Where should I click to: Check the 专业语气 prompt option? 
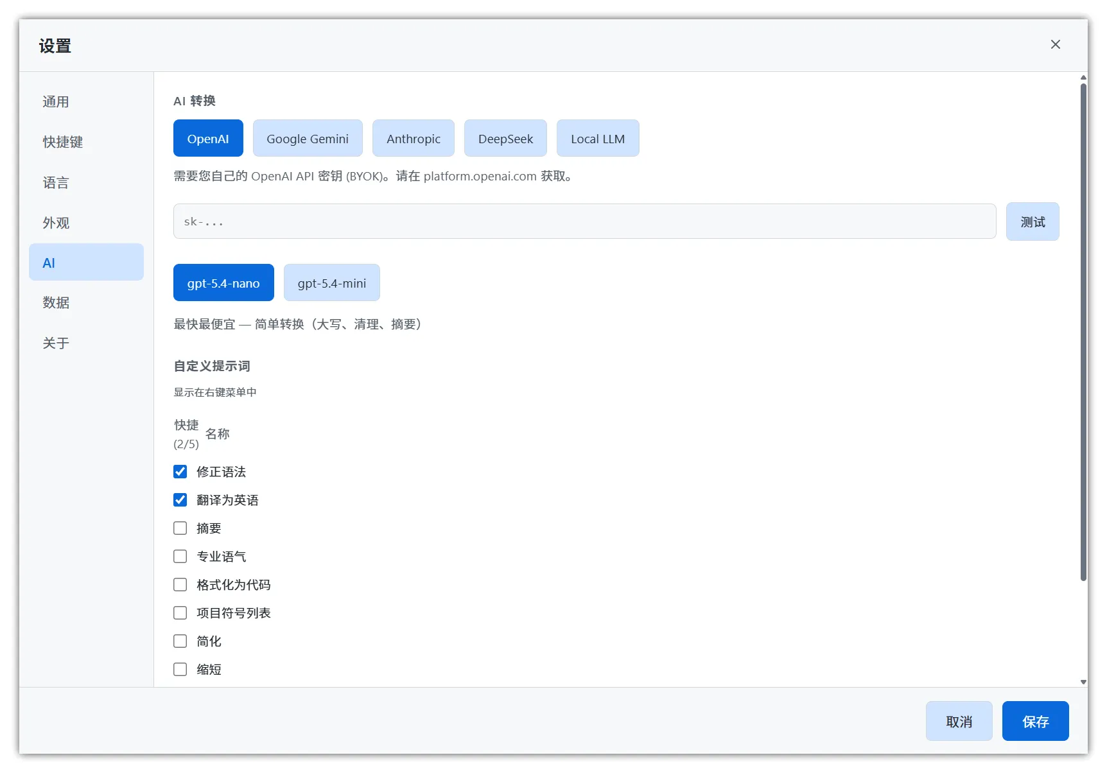[x=180, y=556]
